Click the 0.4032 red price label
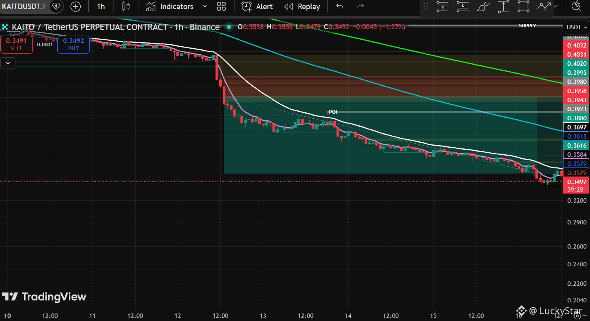 (577, 46)
